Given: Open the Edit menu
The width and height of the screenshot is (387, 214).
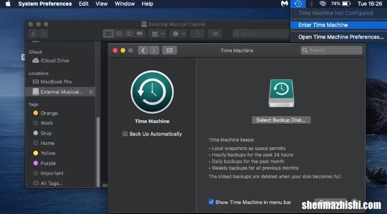Looking at the screenshot, I should click(84, 3).
